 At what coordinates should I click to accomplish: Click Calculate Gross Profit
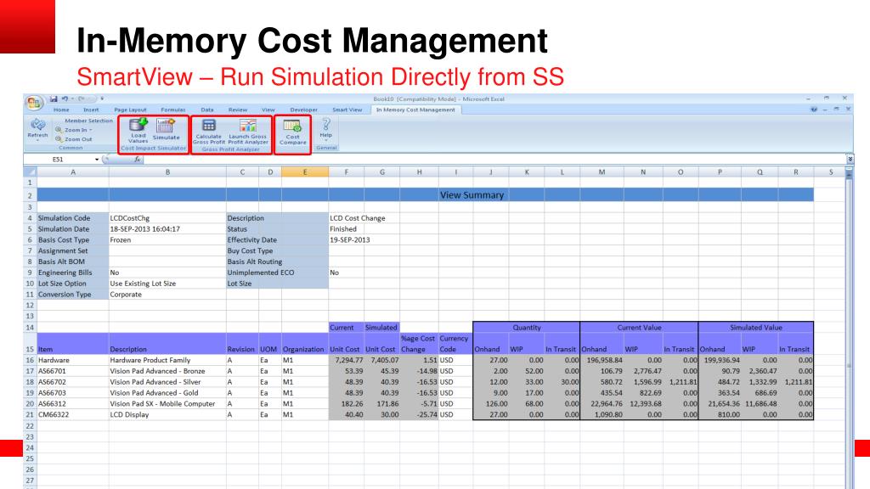209,132
